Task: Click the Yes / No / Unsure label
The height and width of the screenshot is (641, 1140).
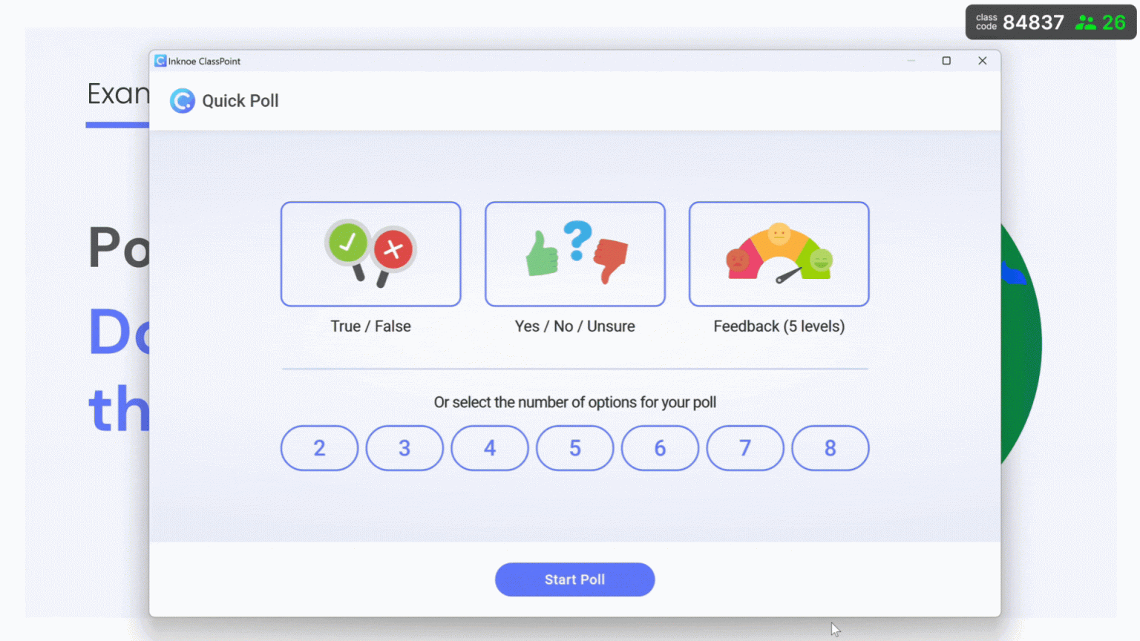Action: click(574, 326)
